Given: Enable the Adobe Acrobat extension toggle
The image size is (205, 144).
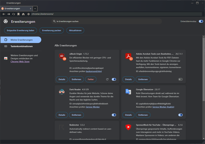Looking at the screenshot, I should point(180,79).
